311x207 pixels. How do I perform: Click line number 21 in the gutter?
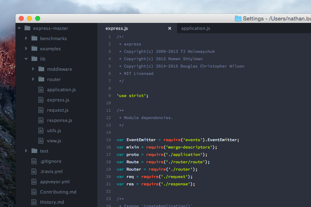108,184
